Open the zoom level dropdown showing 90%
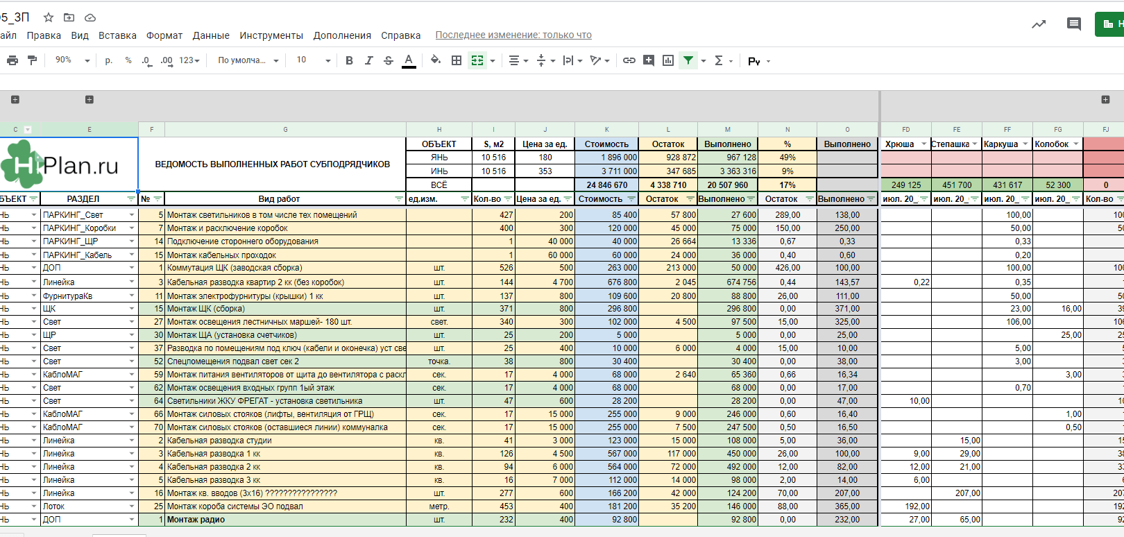This screenshot has width=1124, height=537. click(72, 60)
